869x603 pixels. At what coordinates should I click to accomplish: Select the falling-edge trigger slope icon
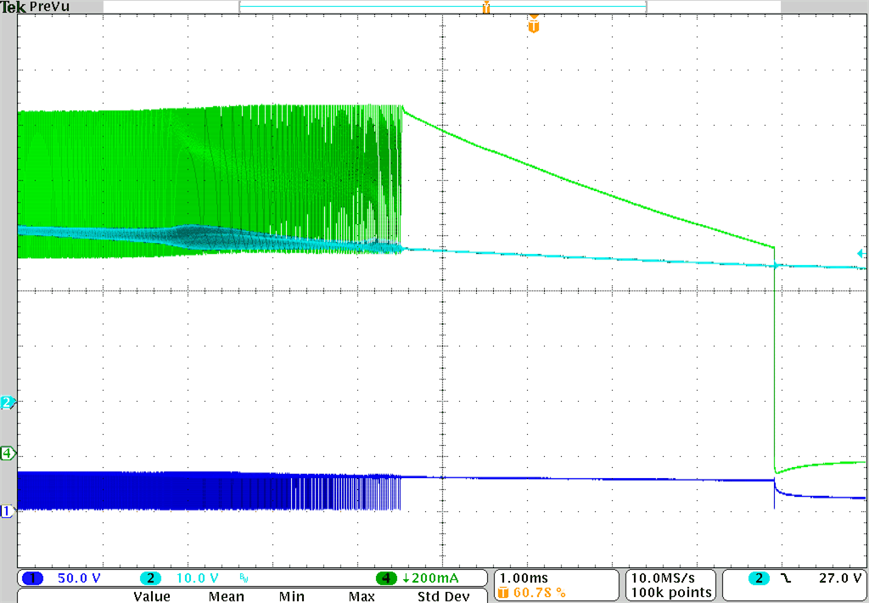tap(788, 578)
